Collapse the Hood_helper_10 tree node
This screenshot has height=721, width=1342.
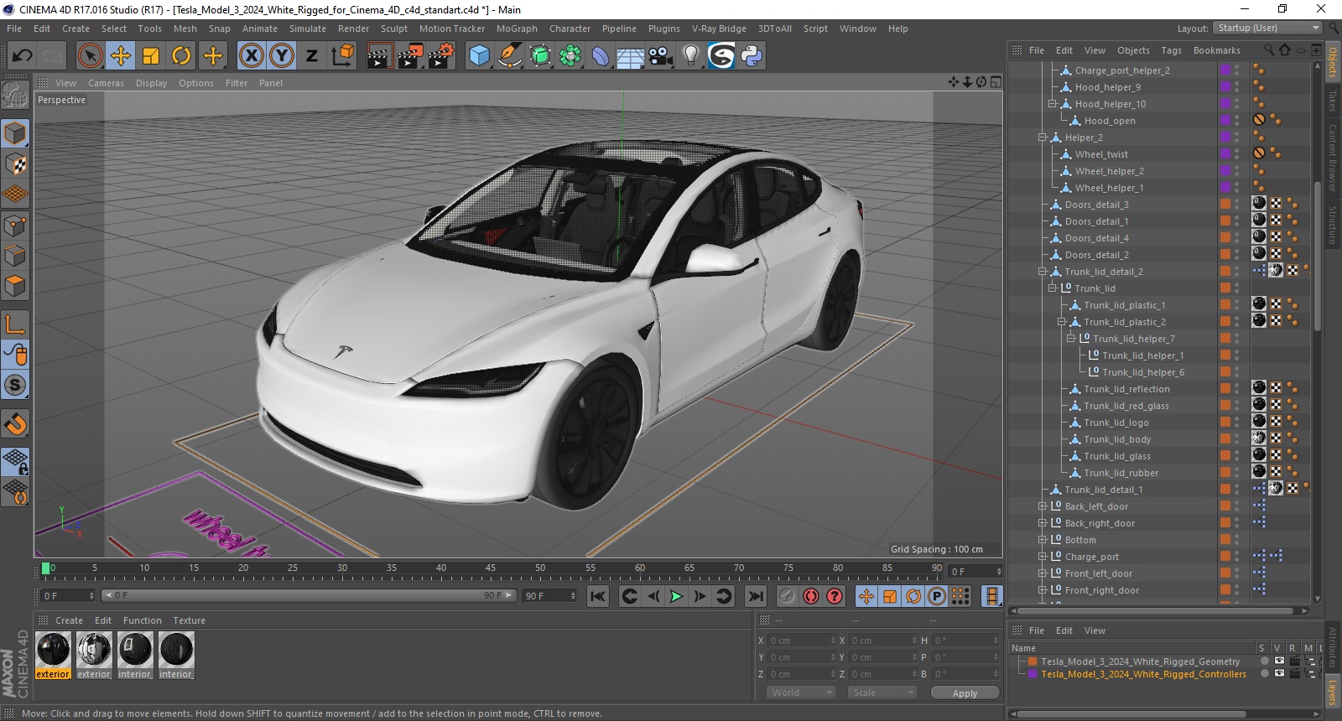[x=1052, y=104]
